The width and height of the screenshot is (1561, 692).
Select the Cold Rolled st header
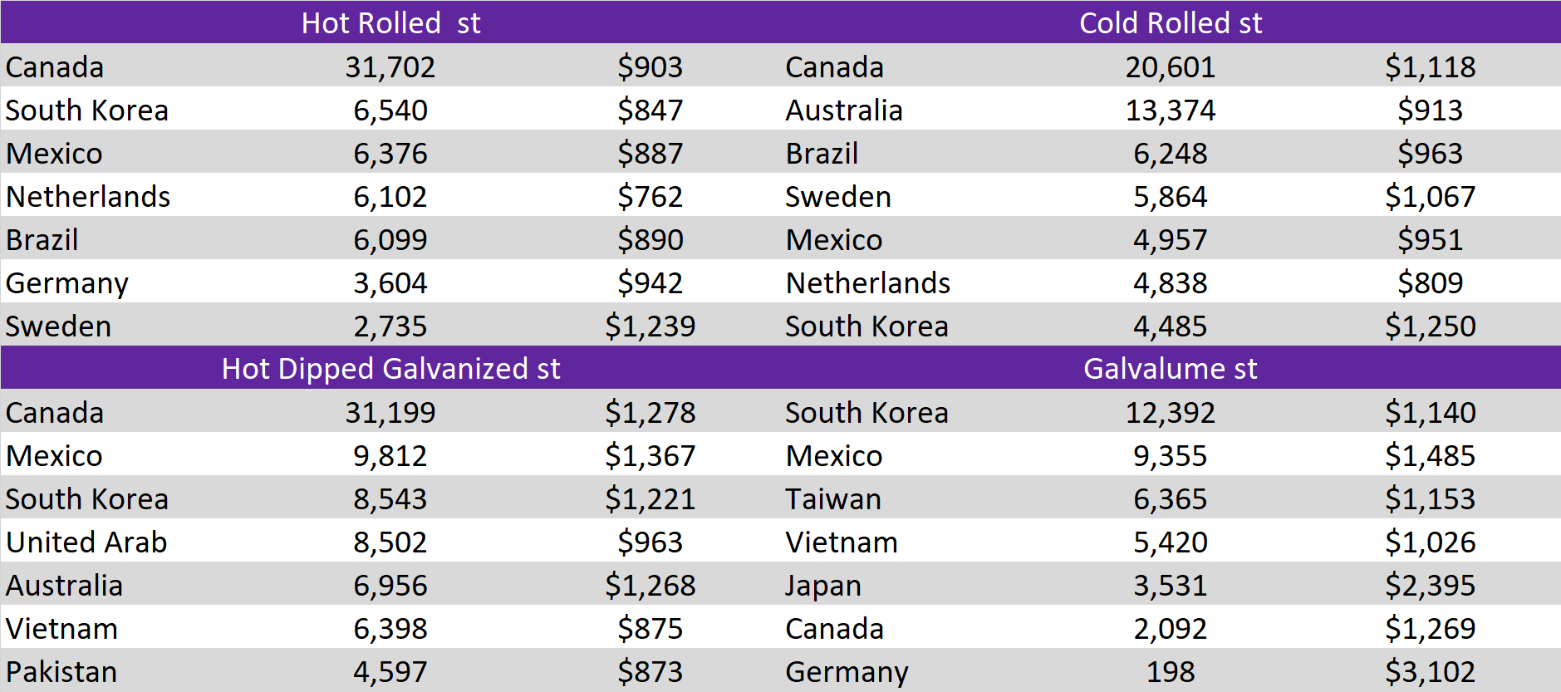pos(1171,22)
